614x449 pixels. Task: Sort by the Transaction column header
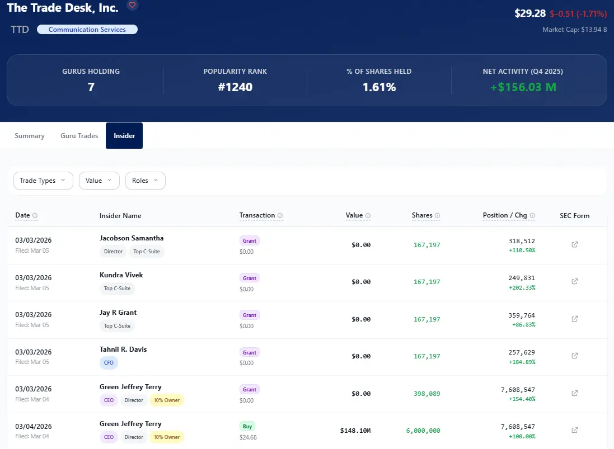click(x=257, y=215)
